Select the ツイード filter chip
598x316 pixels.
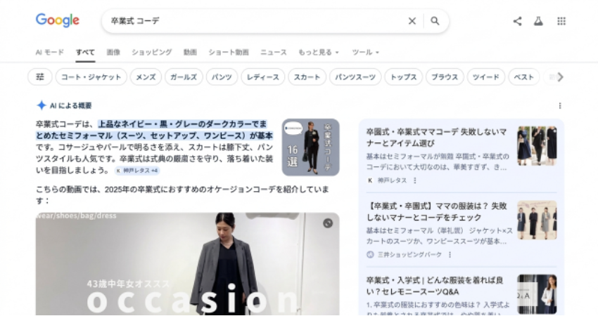(x=486, y=77)
